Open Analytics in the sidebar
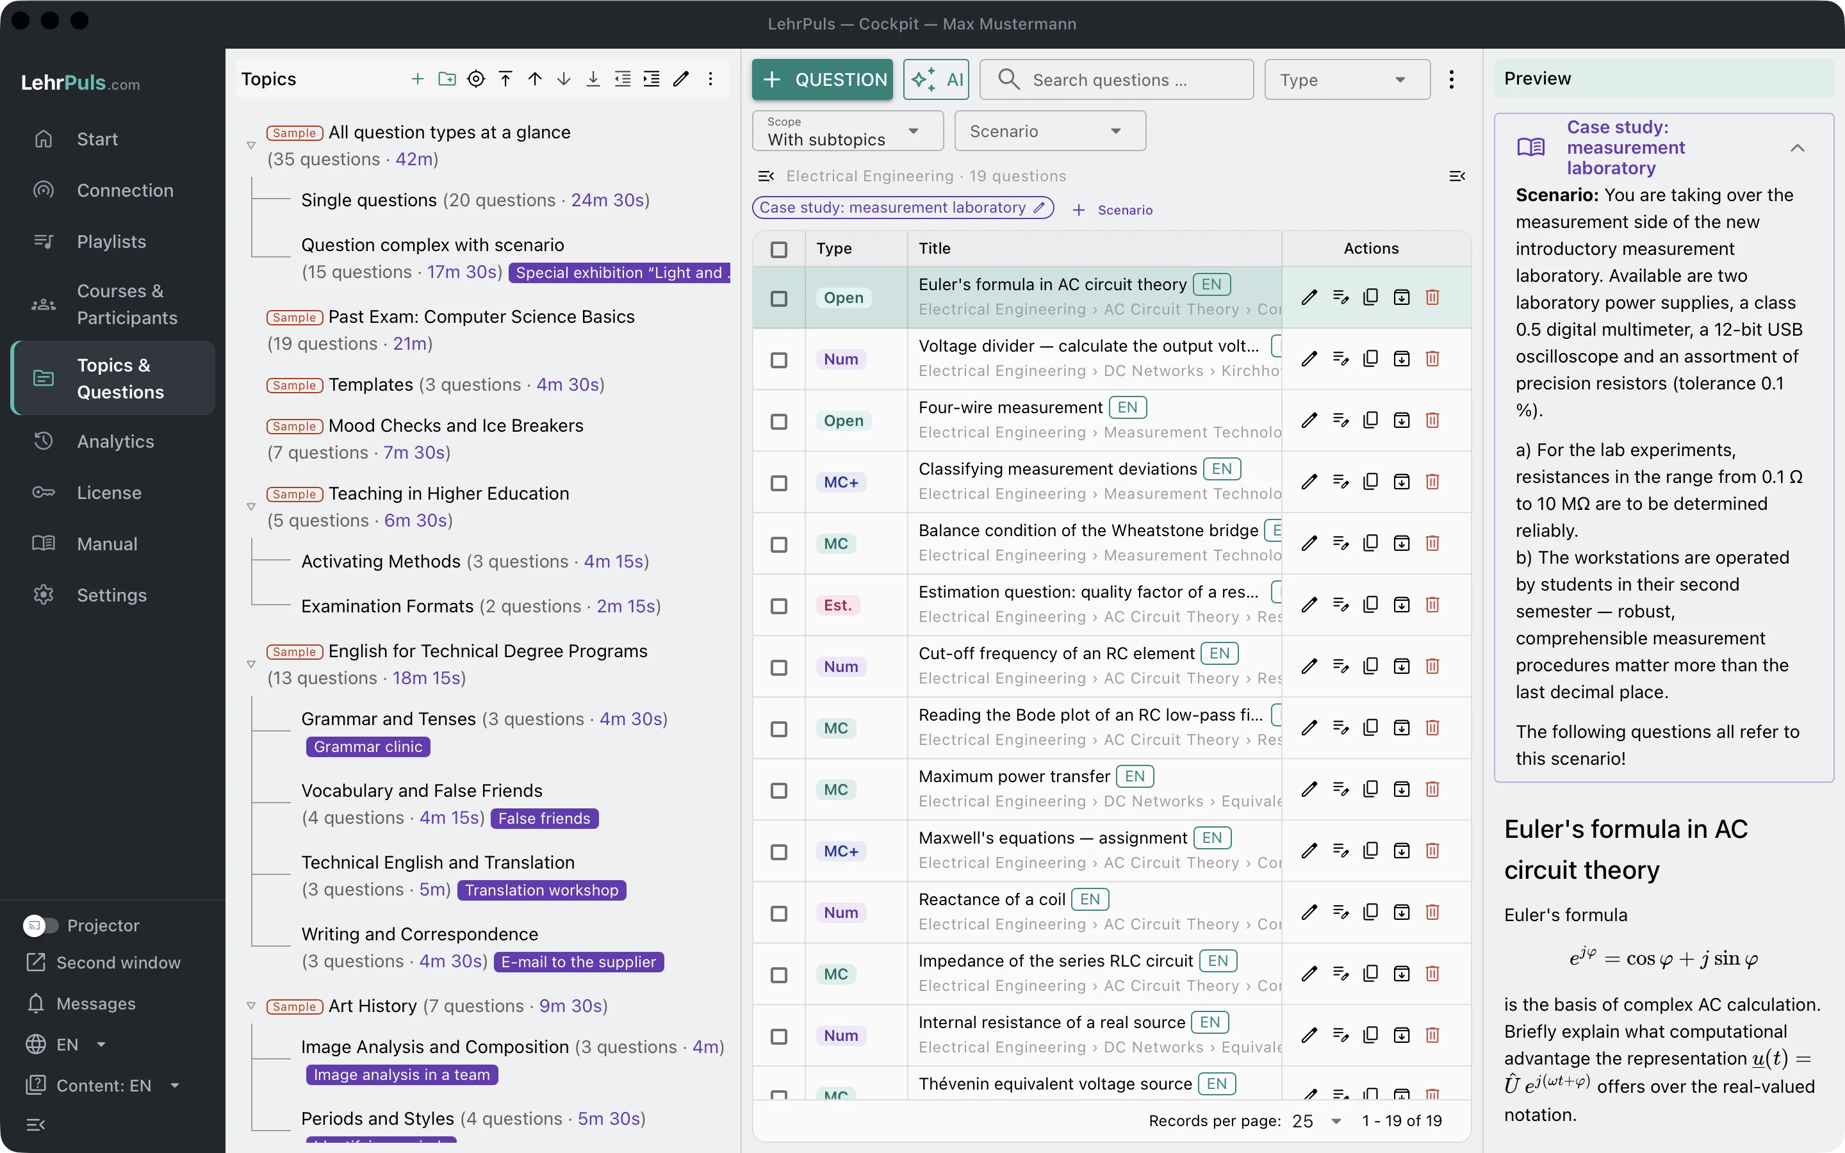1845x1153 pixels. click(115, 441)
